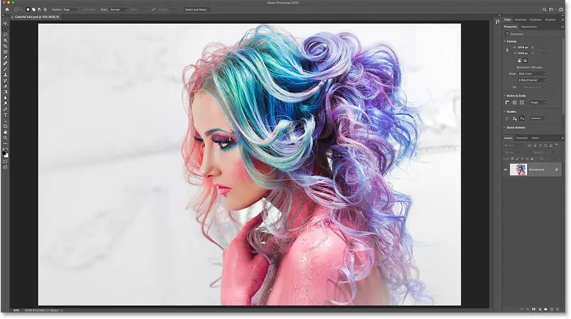Select the Eraser tool

(x=5, y=86)
